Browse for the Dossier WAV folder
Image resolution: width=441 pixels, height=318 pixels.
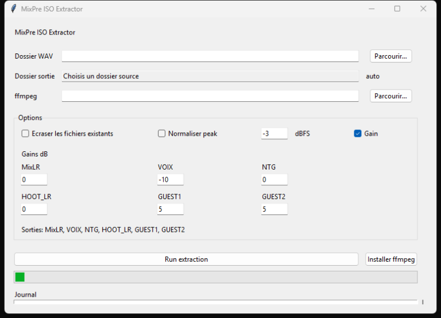point(390,56)
